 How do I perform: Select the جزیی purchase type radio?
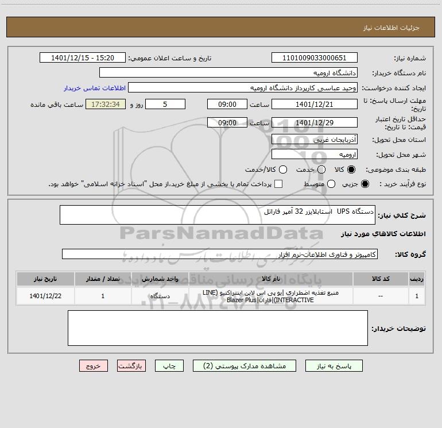point(365,184)
